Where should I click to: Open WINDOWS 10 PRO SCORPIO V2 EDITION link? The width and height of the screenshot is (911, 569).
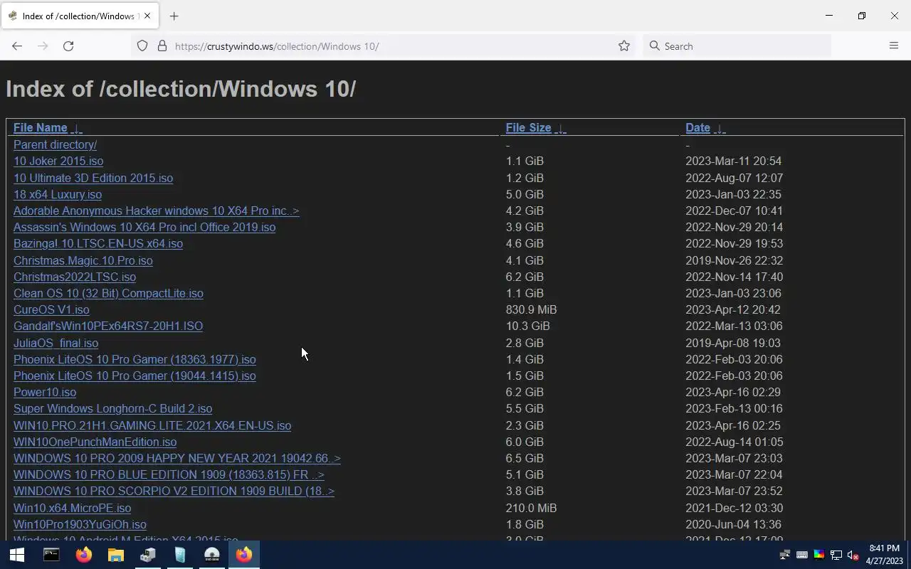click(174, 491)
